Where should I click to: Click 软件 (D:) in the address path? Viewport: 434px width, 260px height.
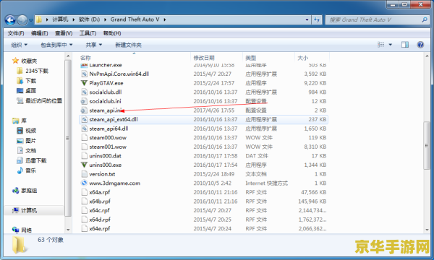coord(89,19)
